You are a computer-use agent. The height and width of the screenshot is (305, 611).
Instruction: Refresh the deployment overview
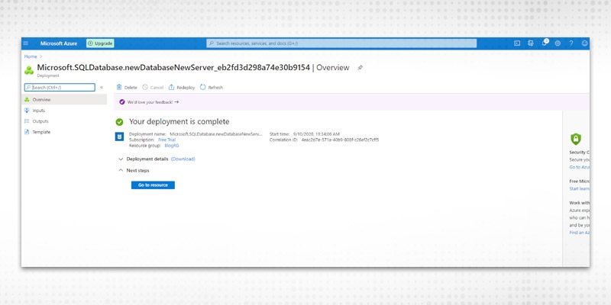pyautogui.click(x=212, y=88)
